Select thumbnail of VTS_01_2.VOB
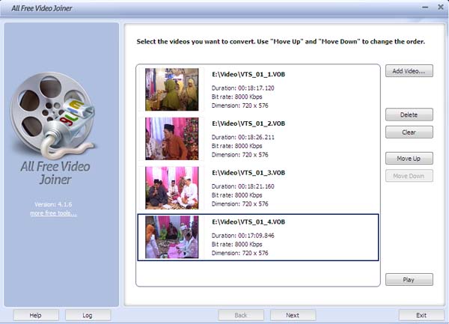 pyautogui.click(x=172, y=138)
